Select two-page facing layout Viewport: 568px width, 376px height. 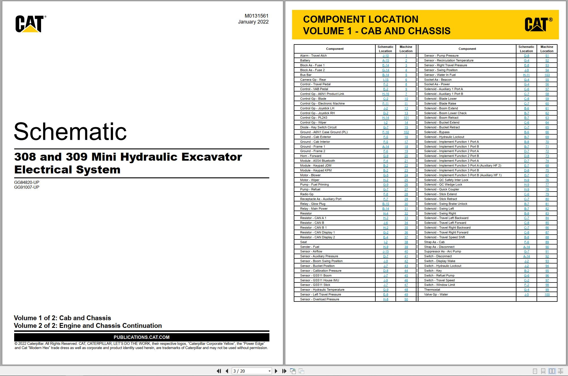point(552,371)
